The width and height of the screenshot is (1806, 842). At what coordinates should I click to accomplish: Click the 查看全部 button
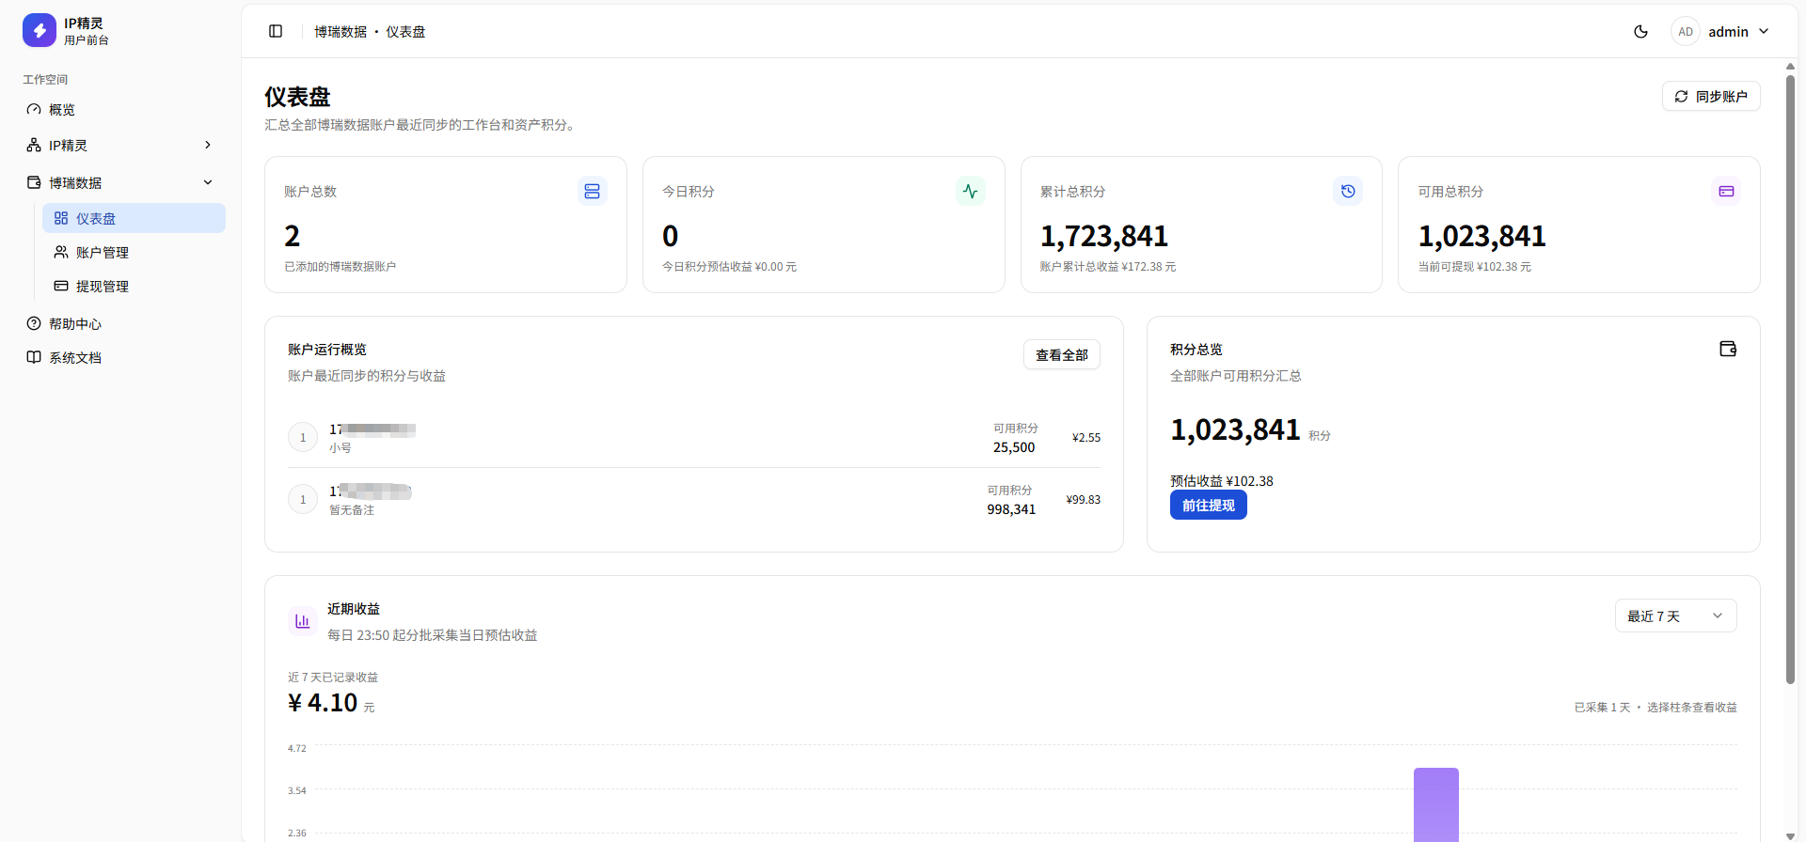(1062, 354)
